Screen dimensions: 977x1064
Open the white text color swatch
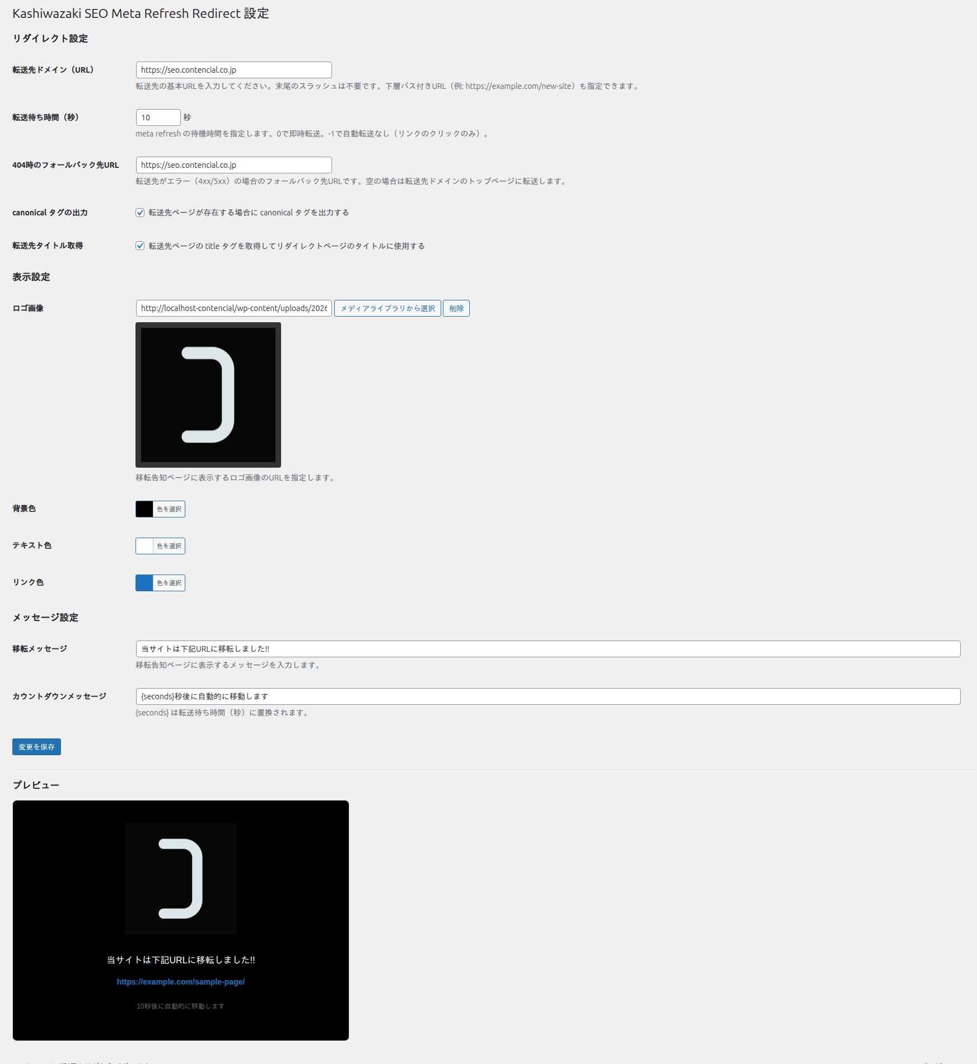(x=144, y=546)
